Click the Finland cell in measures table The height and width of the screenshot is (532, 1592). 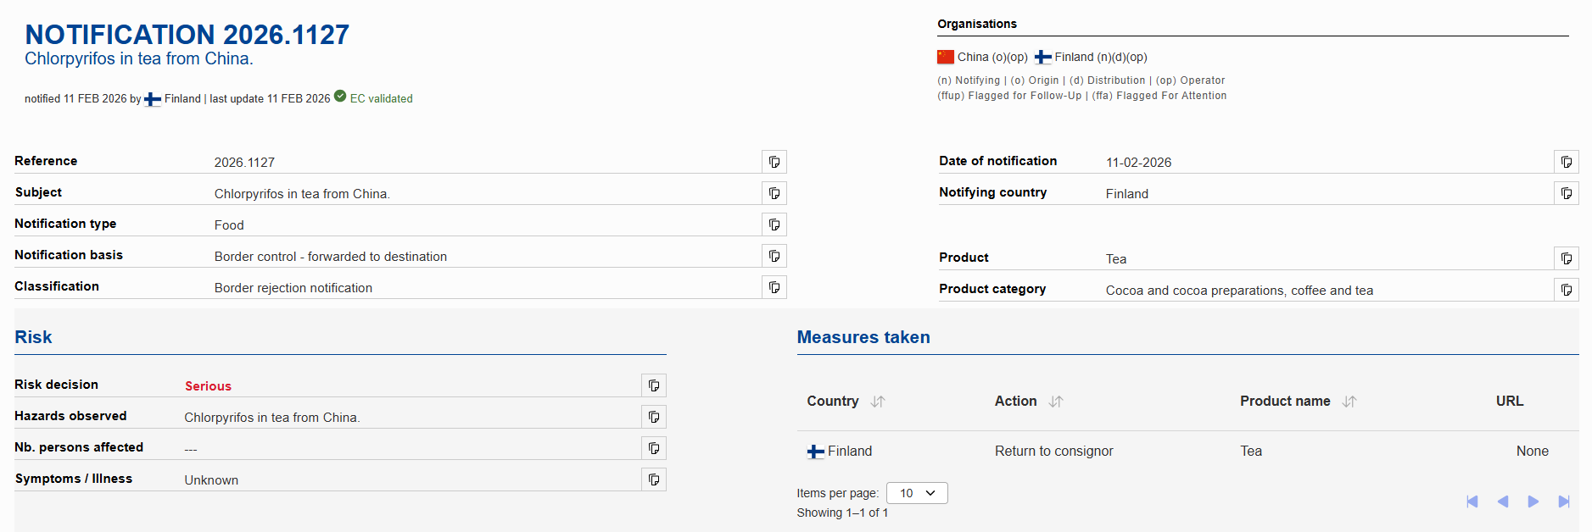coord(840,452)
